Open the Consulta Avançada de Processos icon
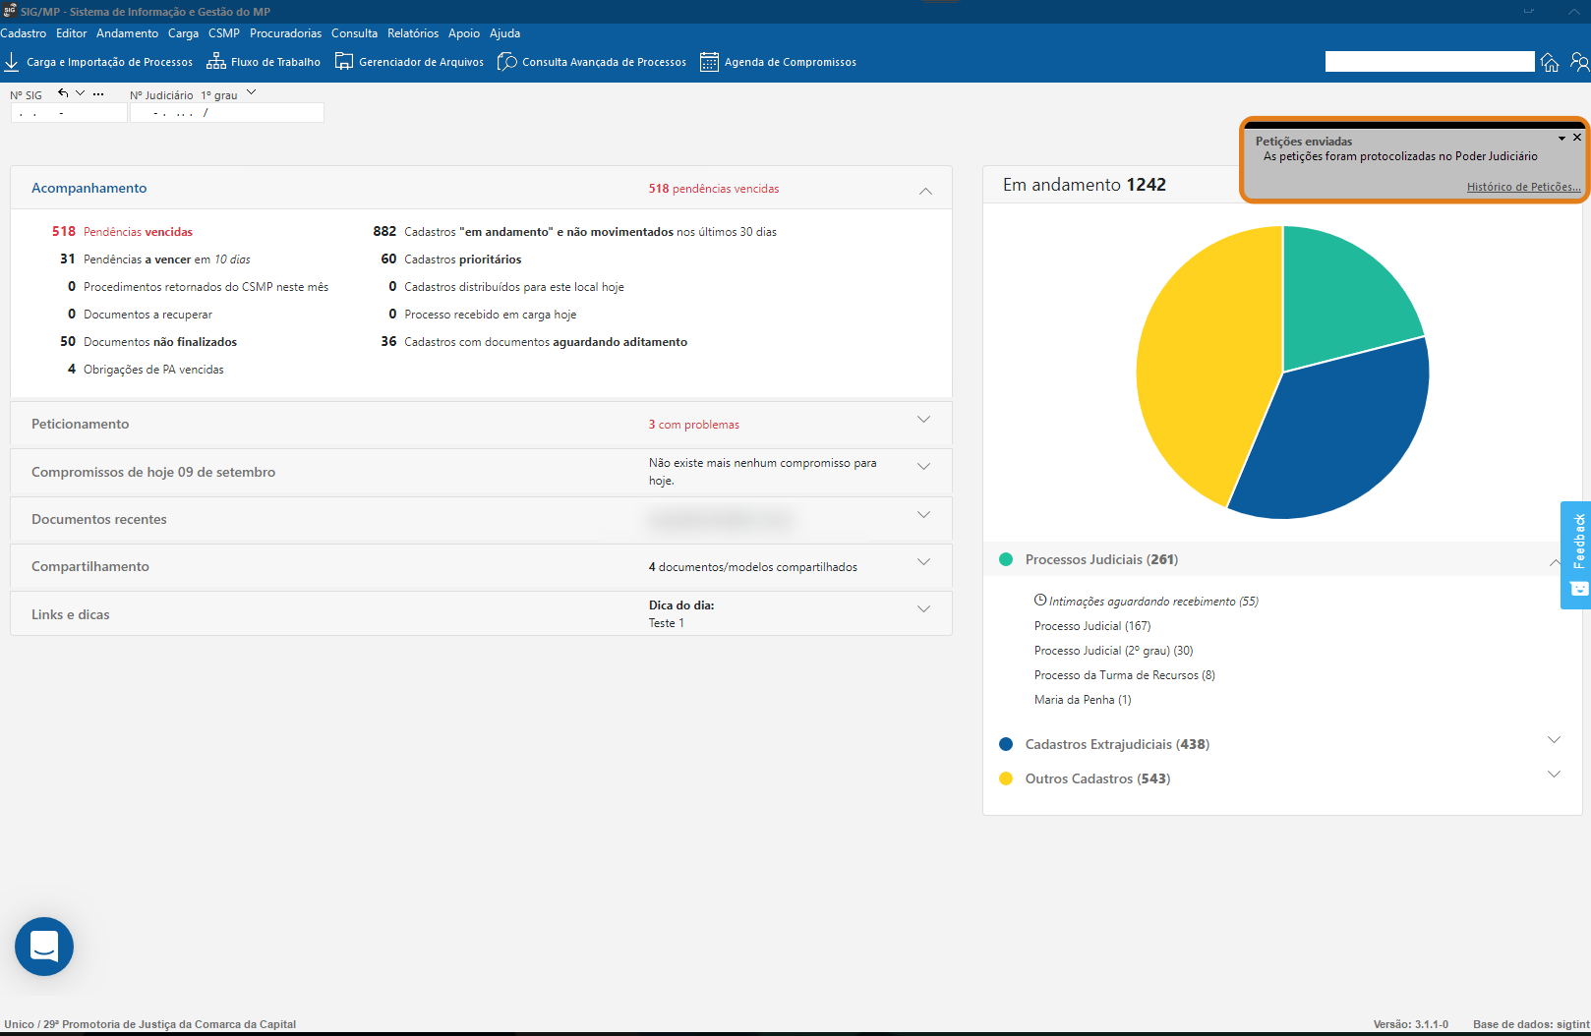Viewport: 1591px width, 1036px height. [x=507, y=62]
